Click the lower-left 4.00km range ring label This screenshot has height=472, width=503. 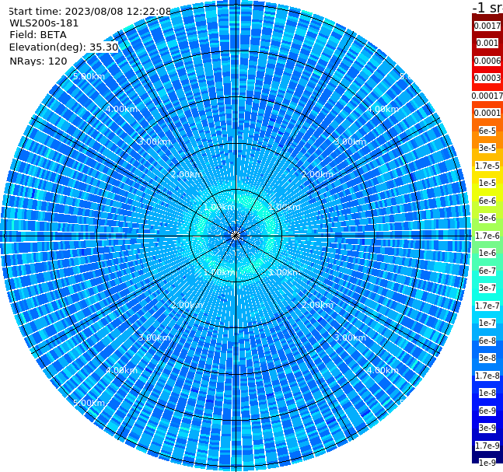[x=121, y=370]
